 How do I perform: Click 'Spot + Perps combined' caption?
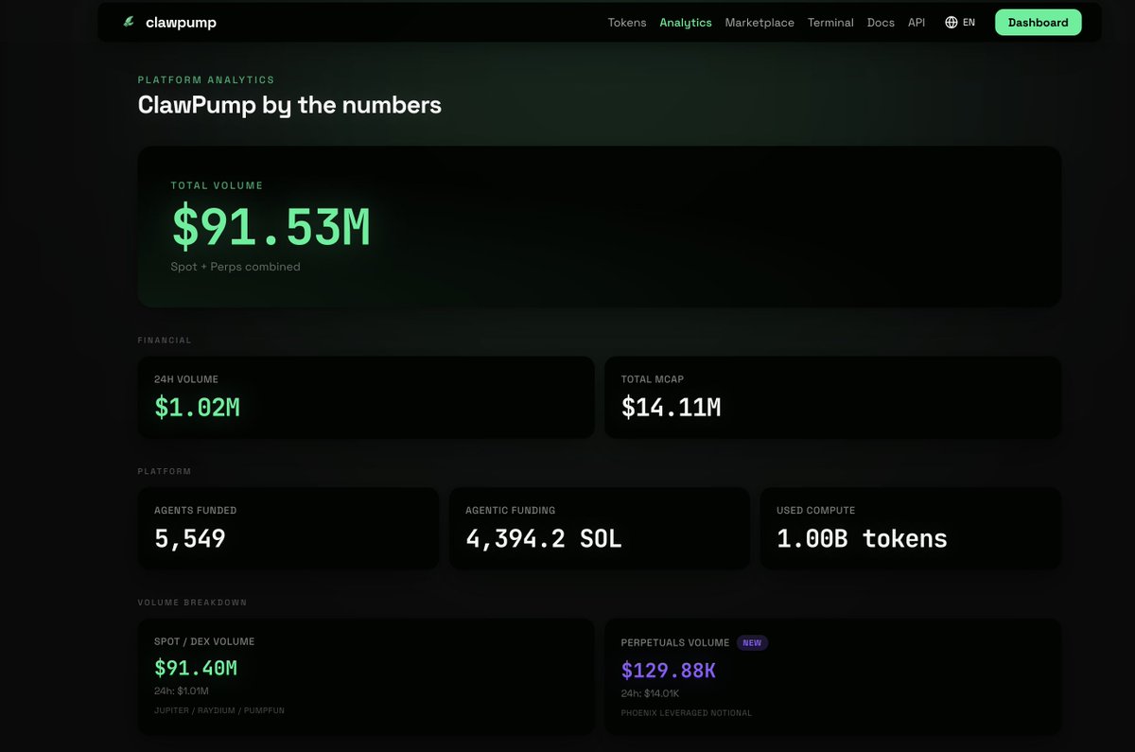tap(236, 267)
